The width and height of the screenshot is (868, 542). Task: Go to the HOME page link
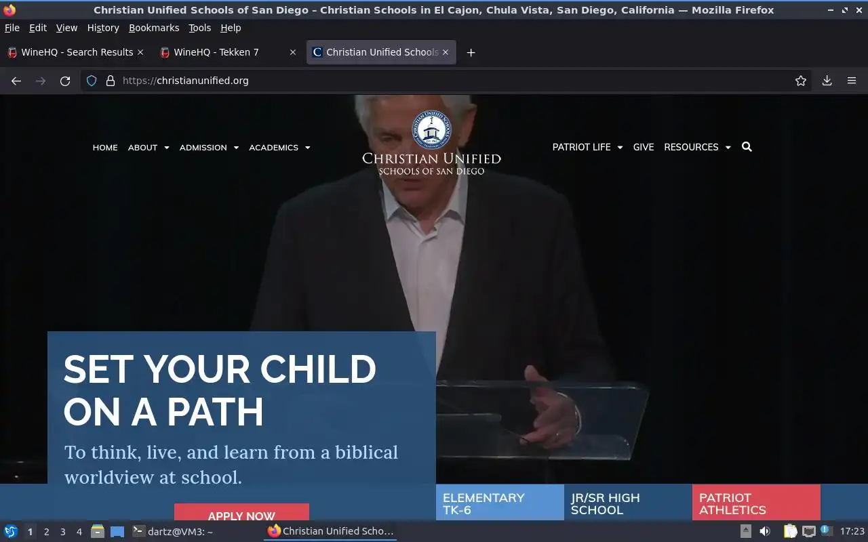(105, 148)
